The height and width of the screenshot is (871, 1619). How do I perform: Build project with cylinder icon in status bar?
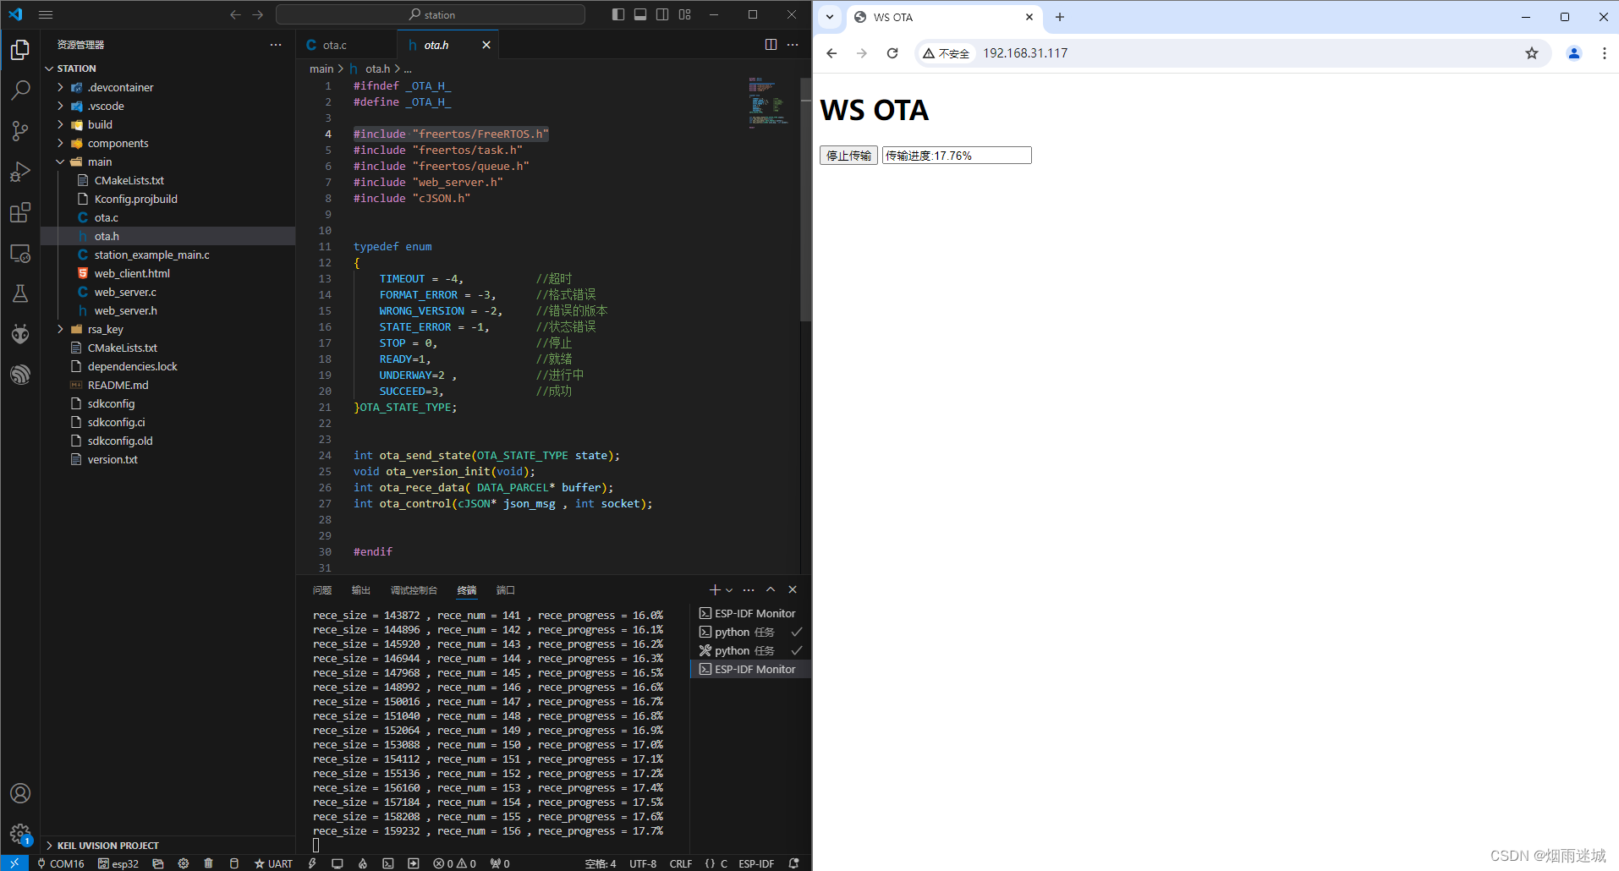[x=234, y=863]
